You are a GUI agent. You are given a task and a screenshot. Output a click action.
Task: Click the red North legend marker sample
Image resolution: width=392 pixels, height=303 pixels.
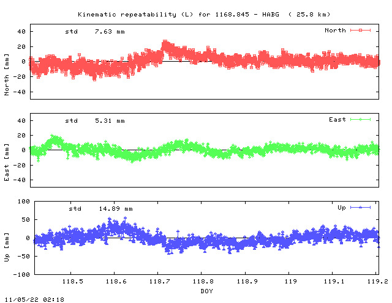pos(360,30)
